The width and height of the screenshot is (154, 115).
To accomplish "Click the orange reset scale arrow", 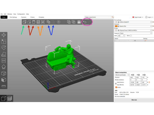I will click(x=149, y=82).
